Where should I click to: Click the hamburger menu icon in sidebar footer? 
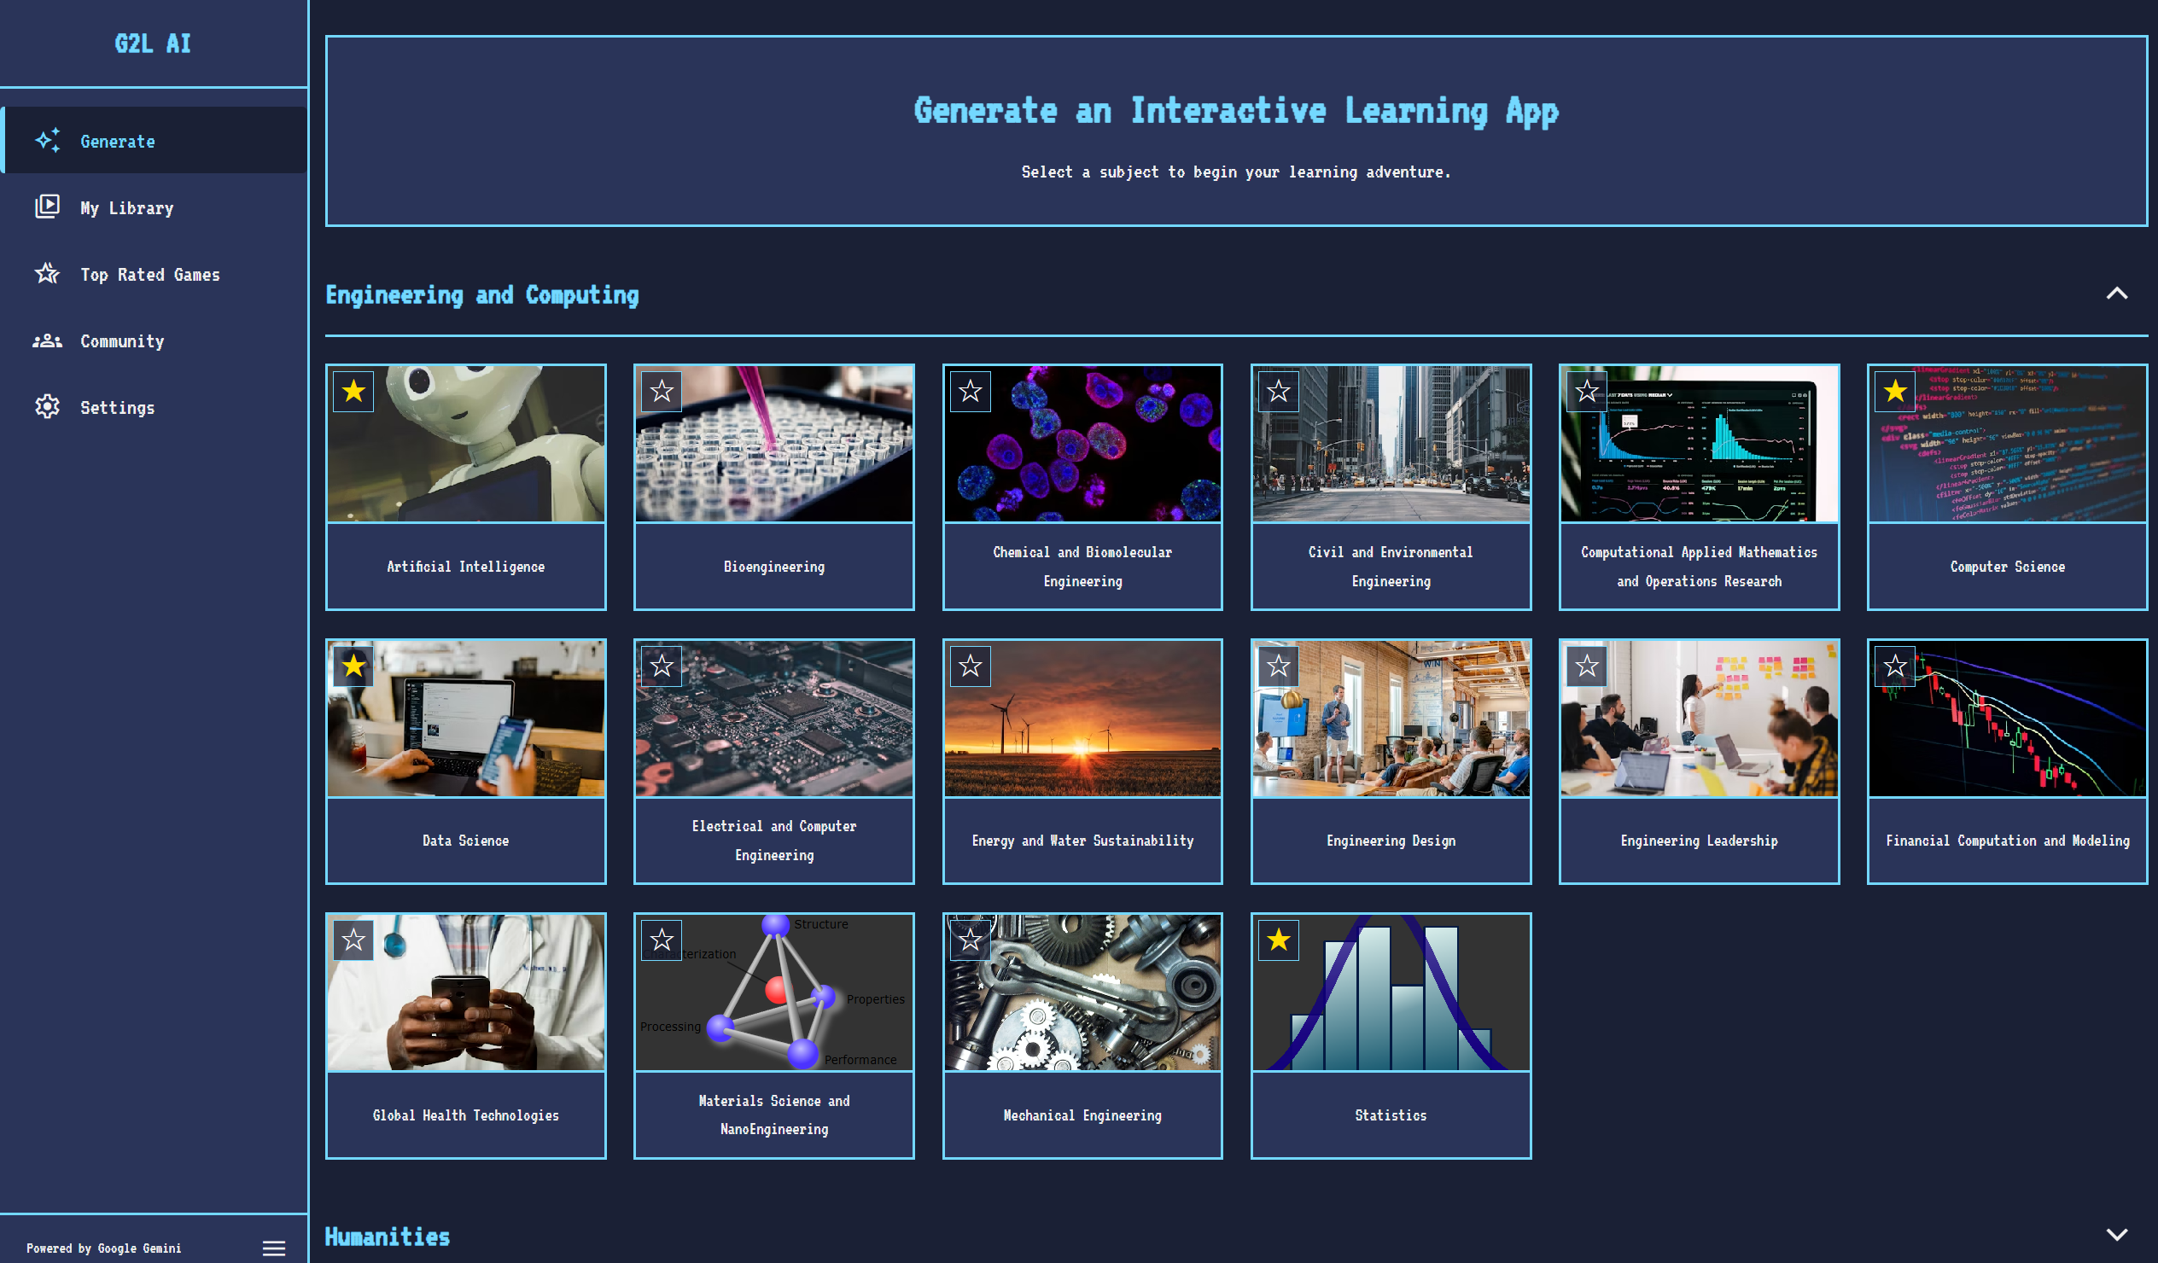coord(274,1248)
